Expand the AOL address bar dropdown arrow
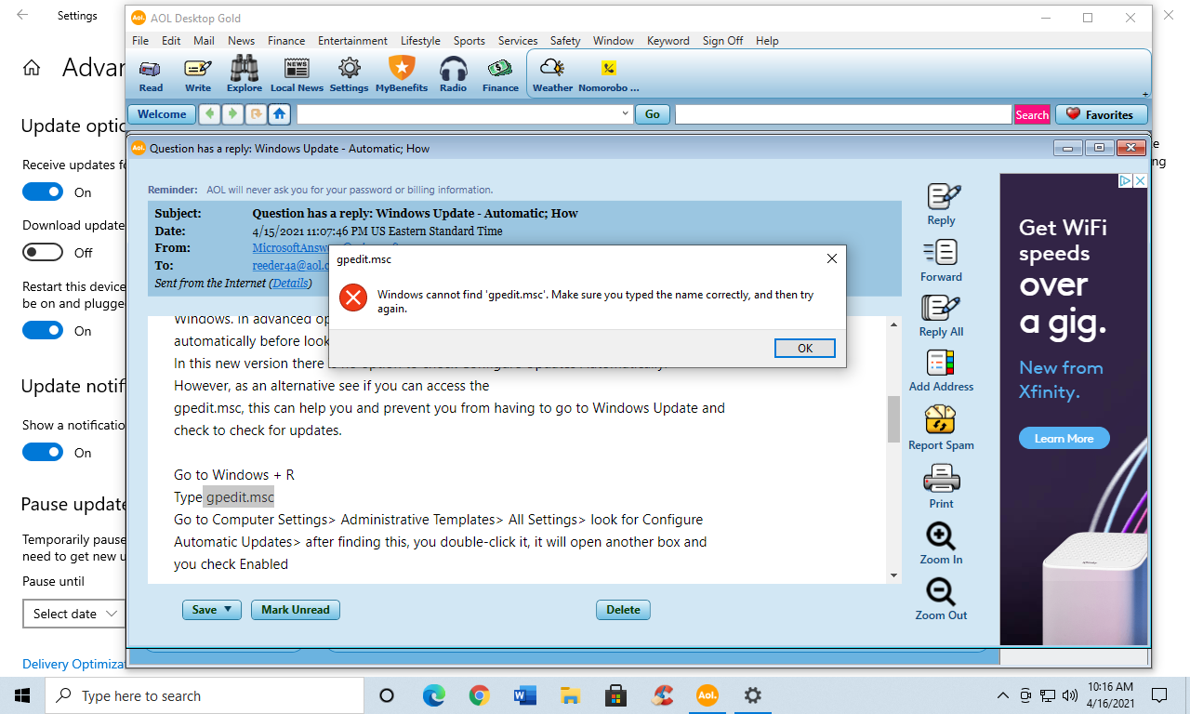 (626, 114)
